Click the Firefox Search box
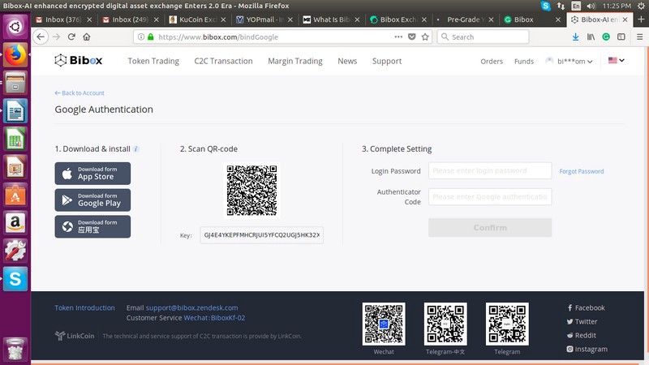Viewport: 649px width, 365px height. 483,36
